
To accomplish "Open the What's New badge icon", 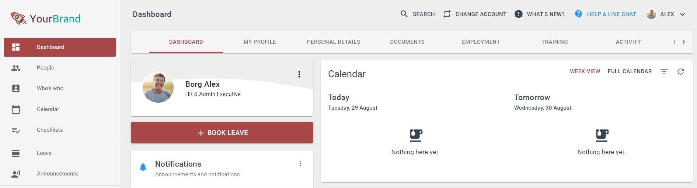I will 518,14.
